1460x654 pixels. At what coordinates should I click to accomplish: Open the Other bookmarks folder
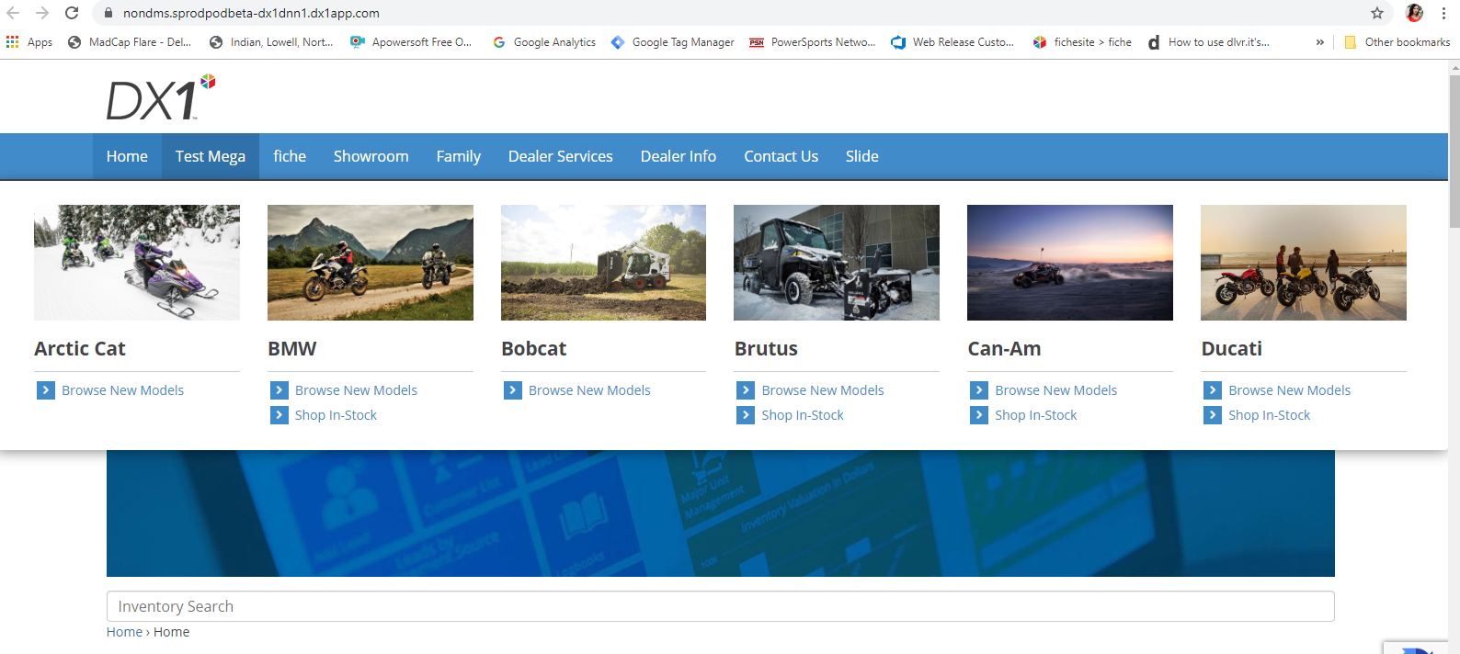coord(1397,42)
